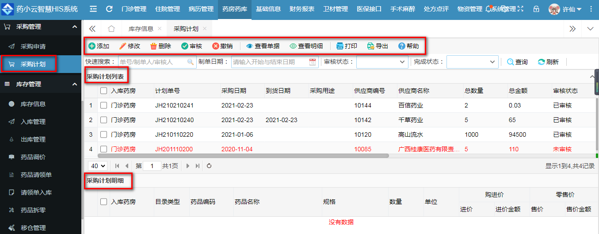Click the lock screen icon
The image size is (599, 234).
point(536,9)
